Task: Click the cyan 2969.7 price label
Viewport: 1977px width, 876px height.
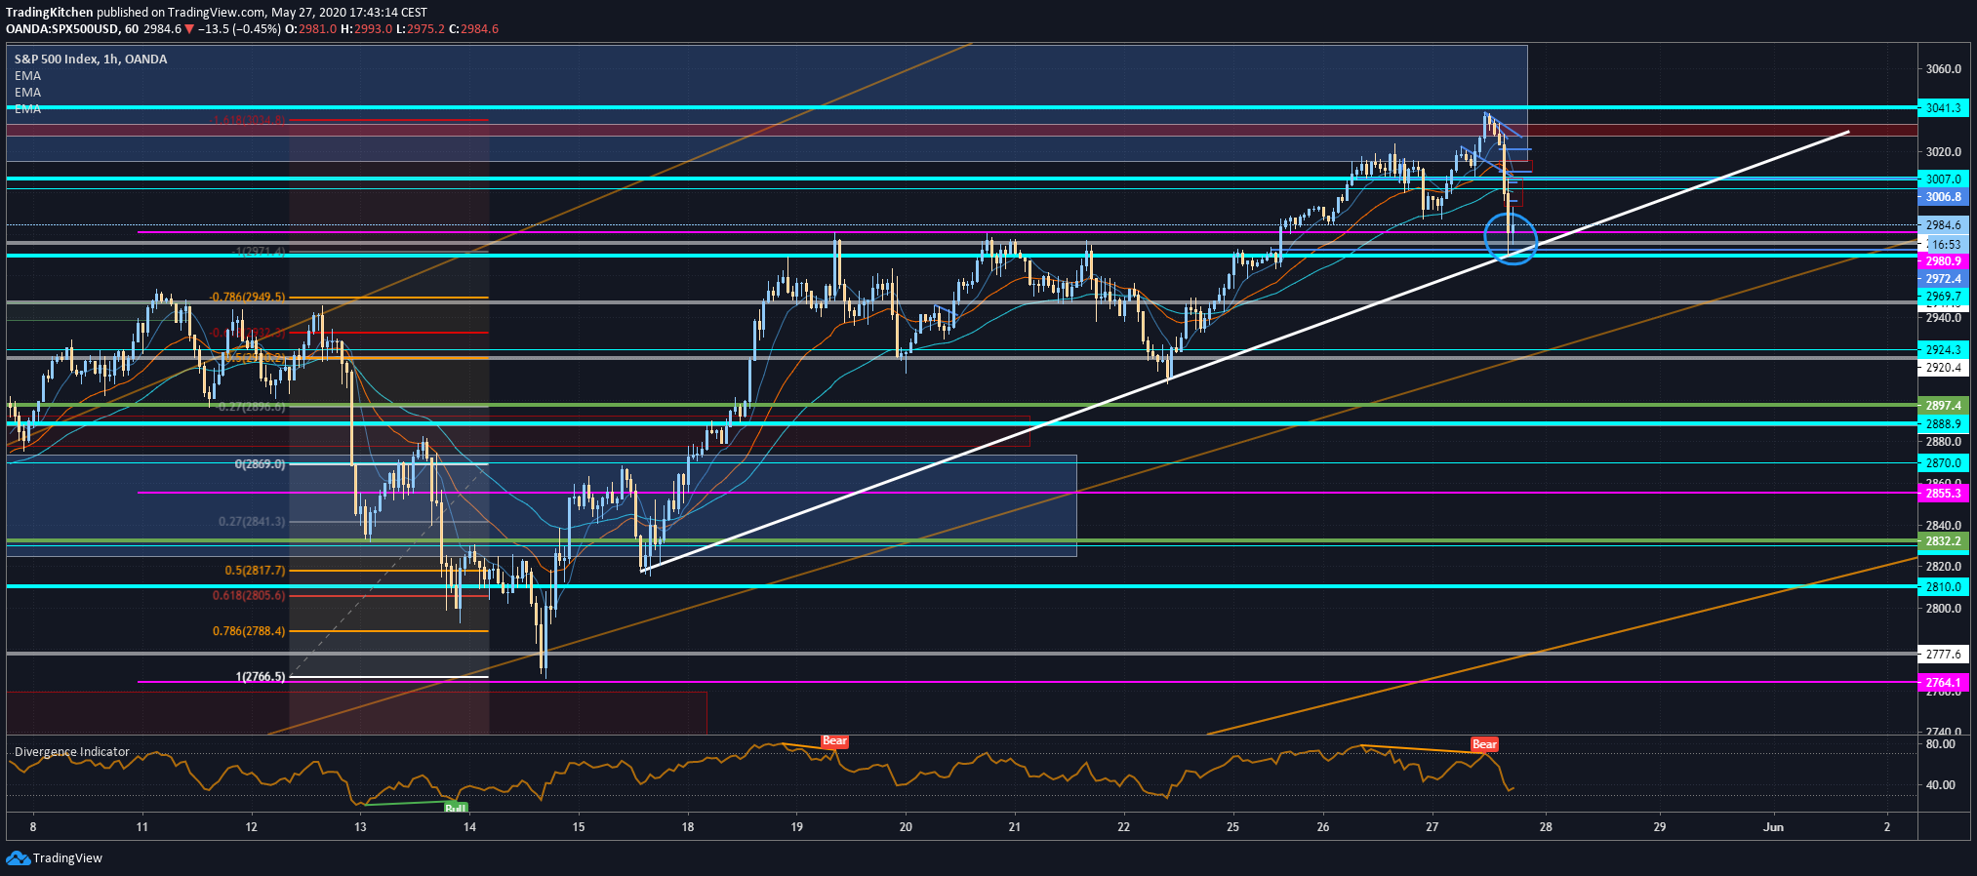Action: [1943, 297]
